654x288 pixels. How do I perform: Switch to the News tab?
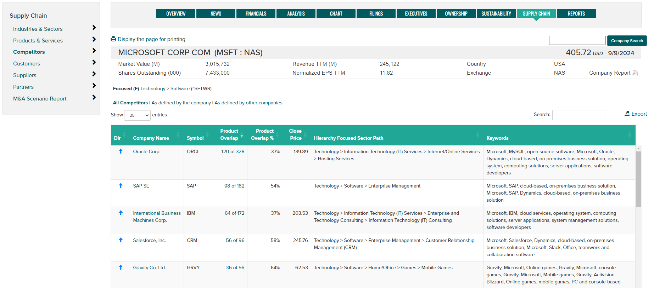pyautogui.click(x=216, y=13)
